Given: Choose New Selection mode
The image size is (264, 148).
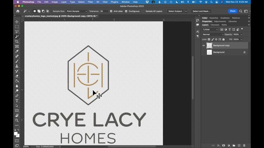Looking at the screenshot, I should [x=35, y=11].
